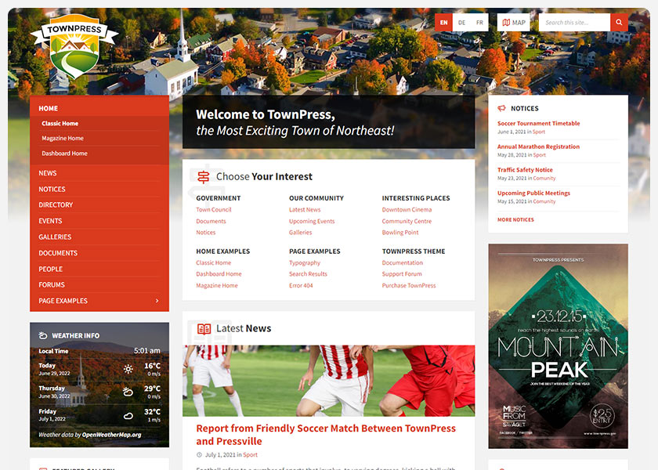Image resolution: width=658 pixels, height=470 pixels.
Task: Switch language to FR
Action: pos(479,22)
